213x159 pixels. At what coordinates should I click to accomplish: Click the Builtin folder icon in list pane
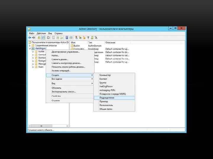click(72, 46)
